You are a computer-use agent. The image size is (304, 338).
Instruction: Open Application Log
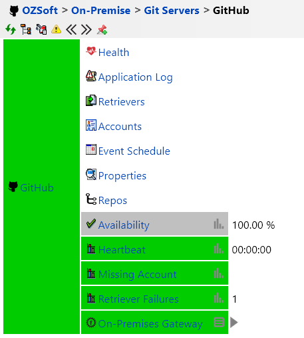135,77
